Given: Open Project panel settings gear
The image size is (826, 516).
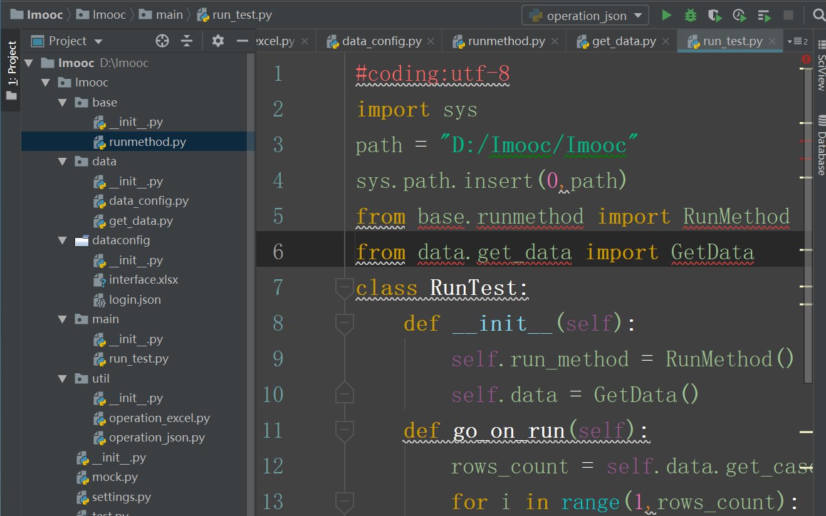Looking at the screenshot, I should click(217, 41).
